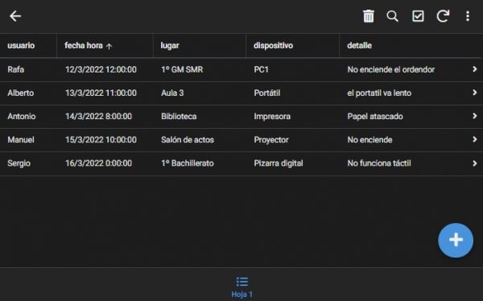The height and width of the screenshot is (301, 483).
Task: Refresh data with sync icon
Action: click(443, 16)
